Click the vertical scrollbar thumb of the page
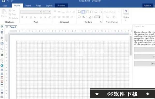This screenshot has width=155, height=99. point(131,45)
